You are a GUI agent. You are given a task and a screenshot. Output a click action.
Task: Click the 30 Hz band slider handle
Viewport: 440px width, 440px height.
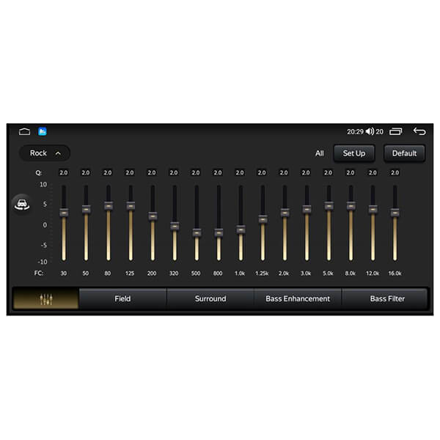64,213
